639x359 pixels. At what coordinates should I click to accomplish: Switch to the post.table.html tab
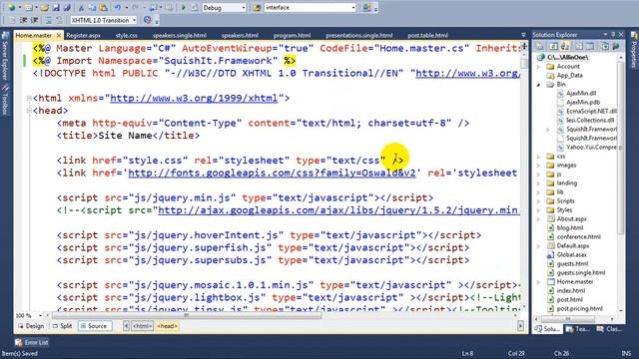(427, 36)
